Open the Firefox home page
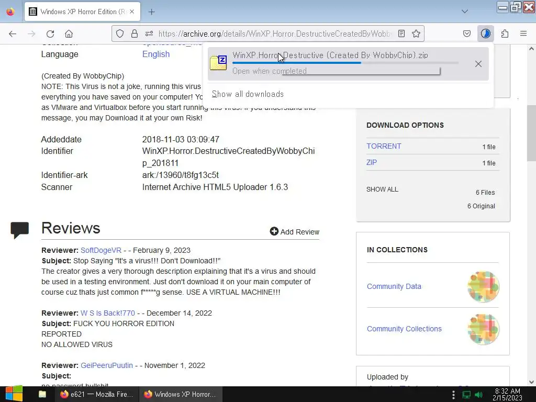Image resolution: width=536 pixels, height=402 pixels. click(x=69, y=34)
